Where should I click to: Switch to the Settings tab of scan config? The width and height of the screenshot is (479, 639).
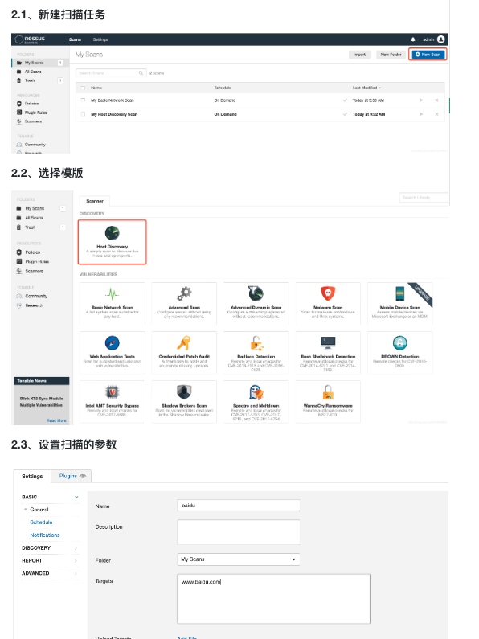(32, 476)
